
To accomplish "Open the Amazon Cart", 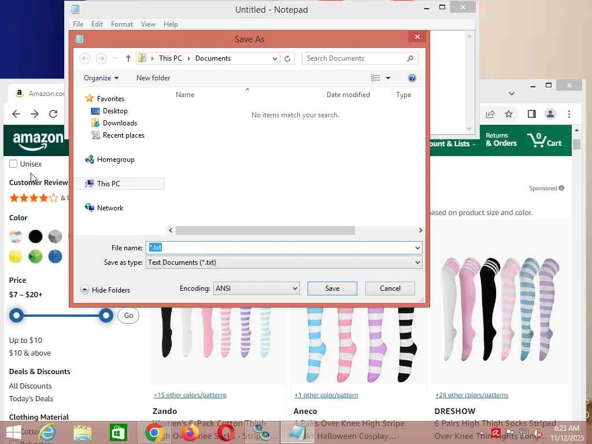I will click(545, 140).
